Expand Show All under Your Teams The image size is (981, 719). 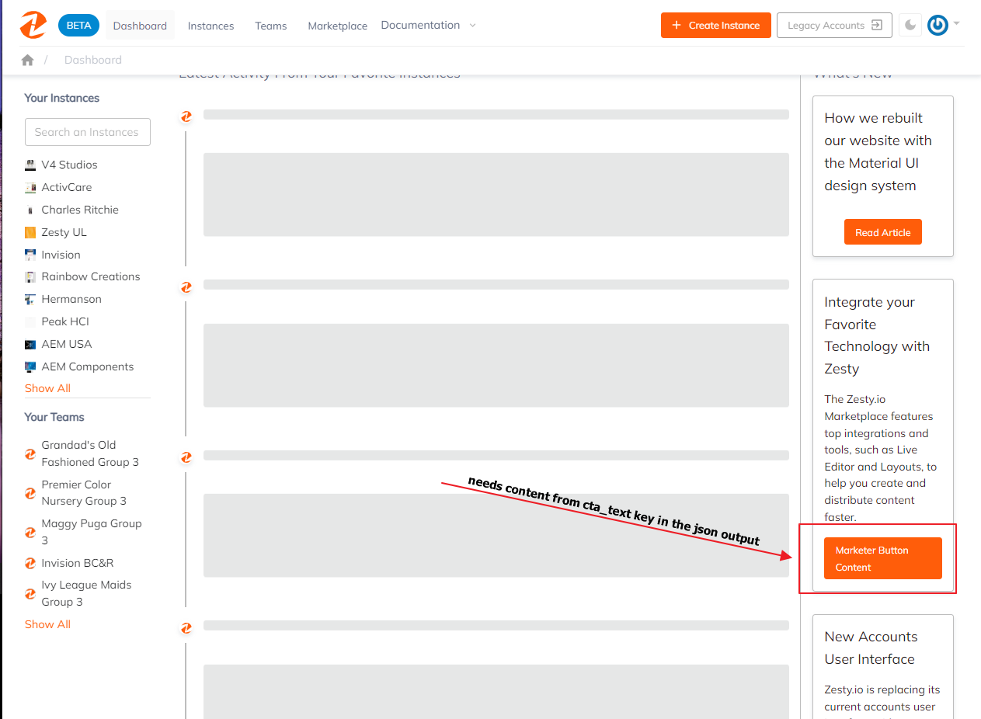47,623
